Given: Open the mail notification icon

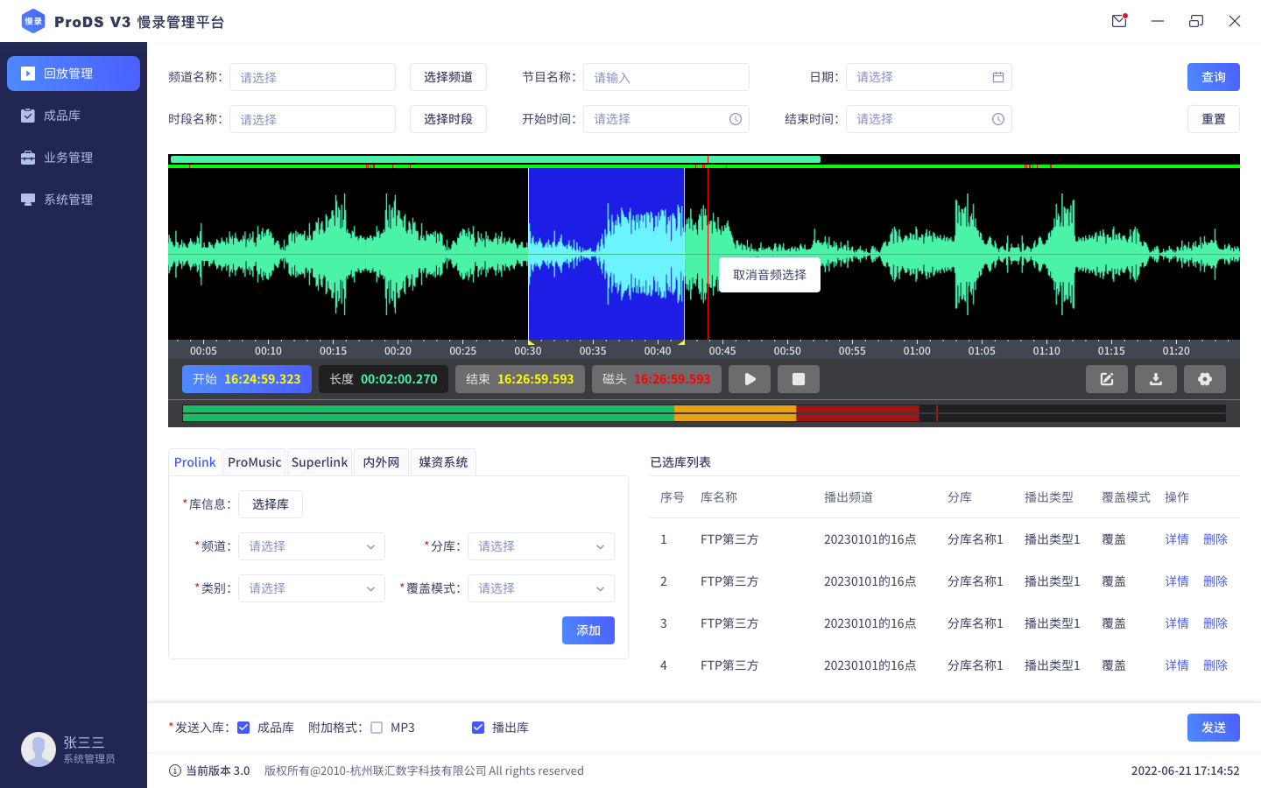Looking at the screenshot, I should point(1119,21).
